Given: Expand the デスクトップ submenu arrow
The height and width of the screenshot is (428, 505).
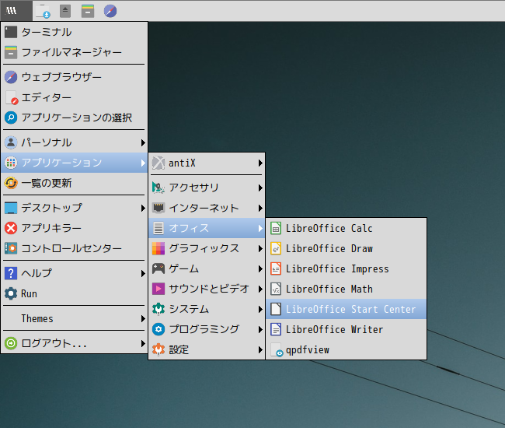Looking at the screenshot, I should tap(143, 208).
